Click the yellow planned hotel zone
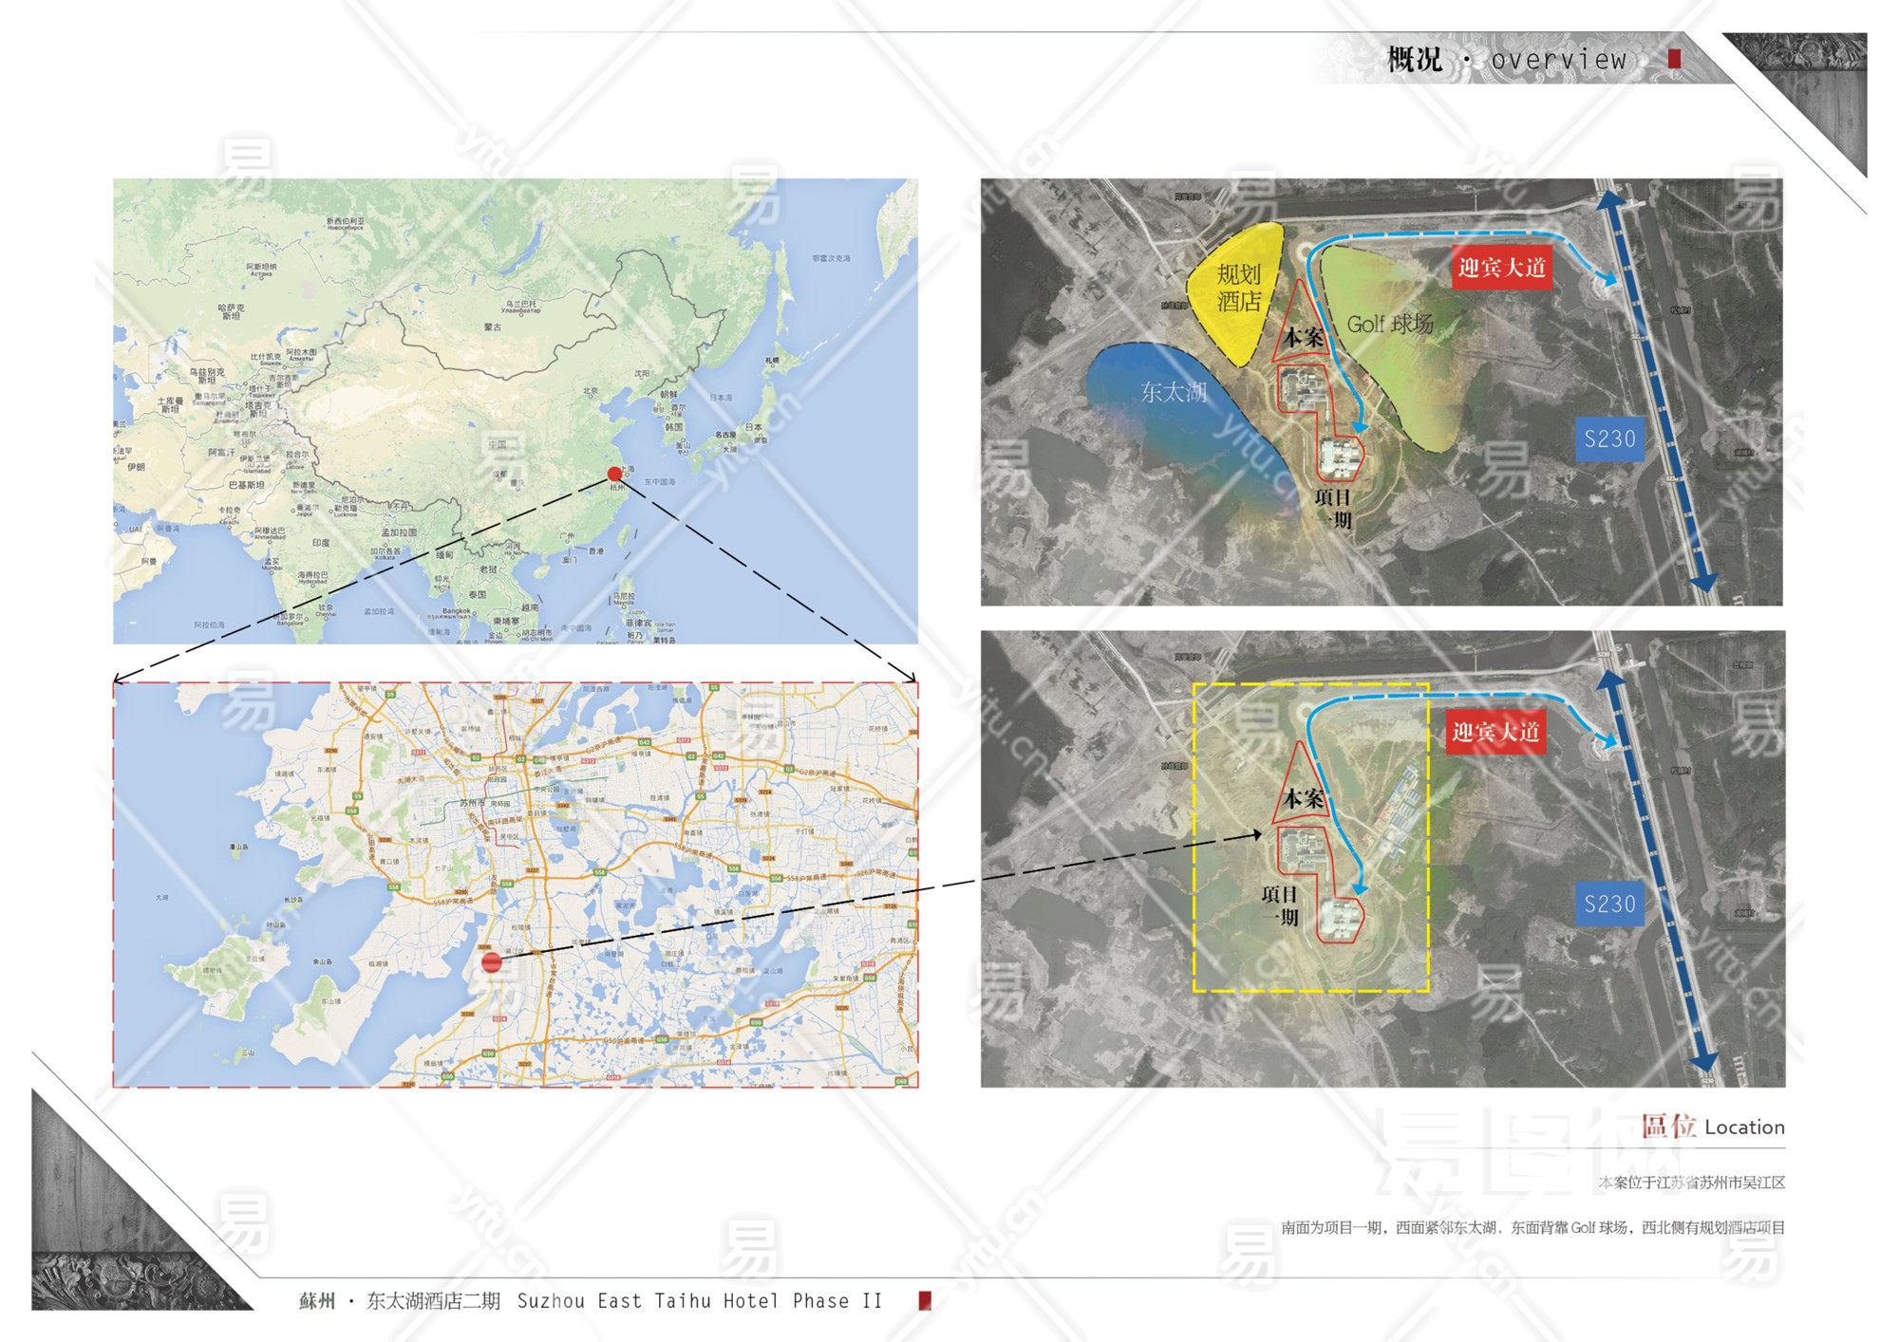 [x=1235, y=289]
